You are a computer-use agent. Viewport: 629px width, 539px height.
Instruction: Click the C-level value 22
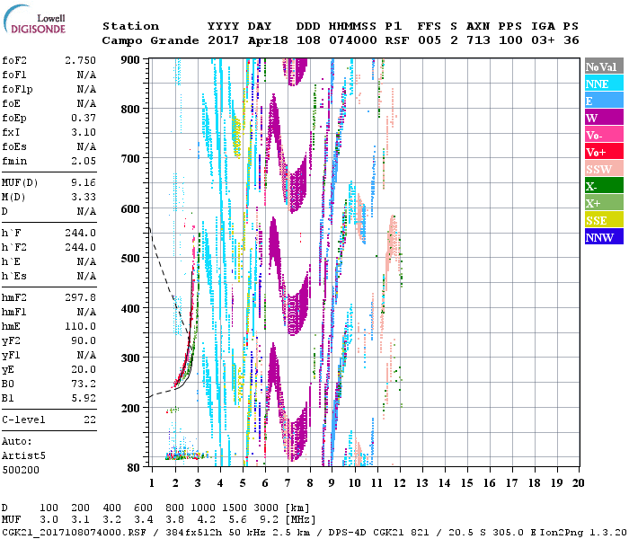tap(90, 420)
